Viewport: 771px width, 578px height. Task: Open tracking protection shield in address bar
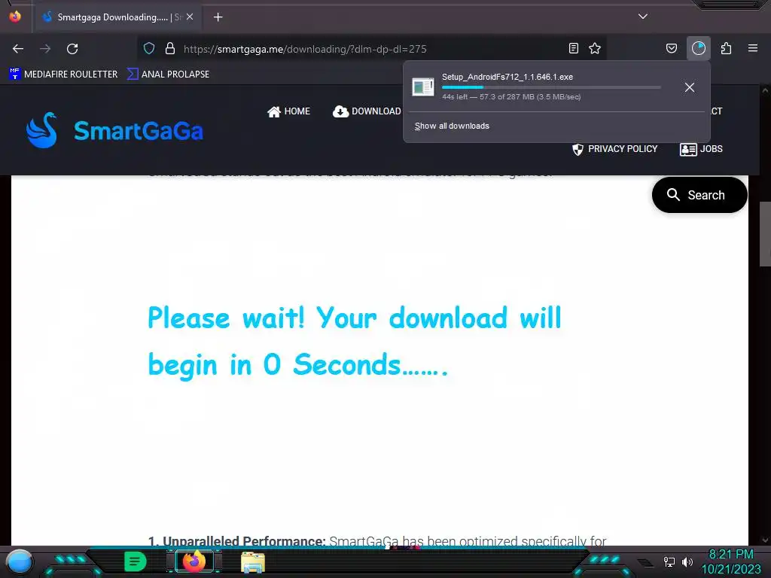149,48
